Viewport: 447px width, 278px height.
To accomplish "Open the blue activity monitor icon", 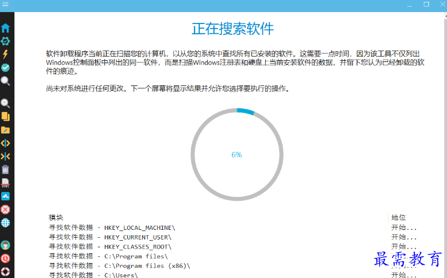I will tap(5, 196).
